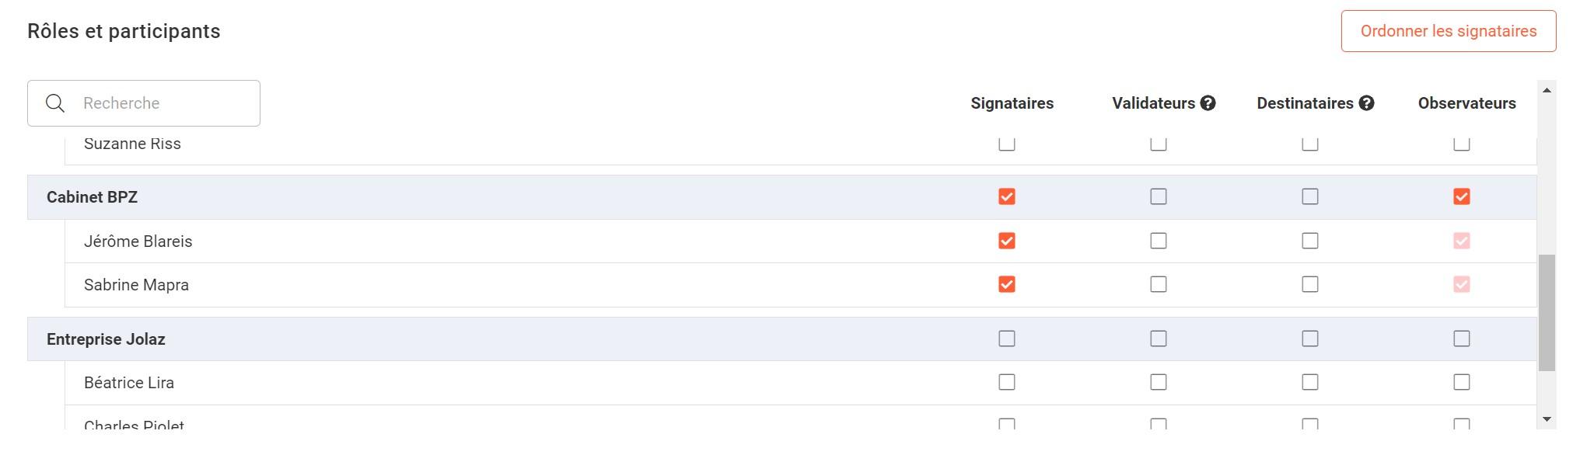Click the scrollbar down arrow

[x=1547, y=419]
